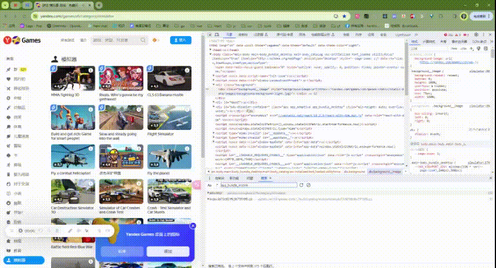The image size is (496, 268).
Task: Open the New (新) category in sidebar
Action: [16, 70]
